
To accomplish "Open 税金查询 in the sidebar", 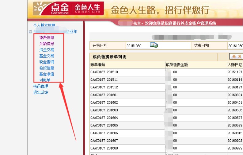I will click(x=47, y=62).
